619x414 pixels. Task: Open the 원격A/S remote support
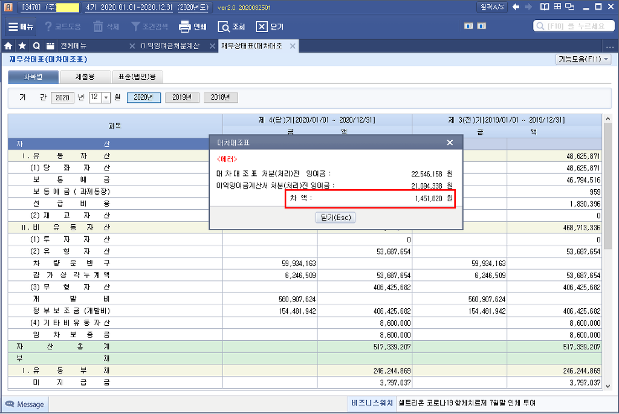click(492, 7)
